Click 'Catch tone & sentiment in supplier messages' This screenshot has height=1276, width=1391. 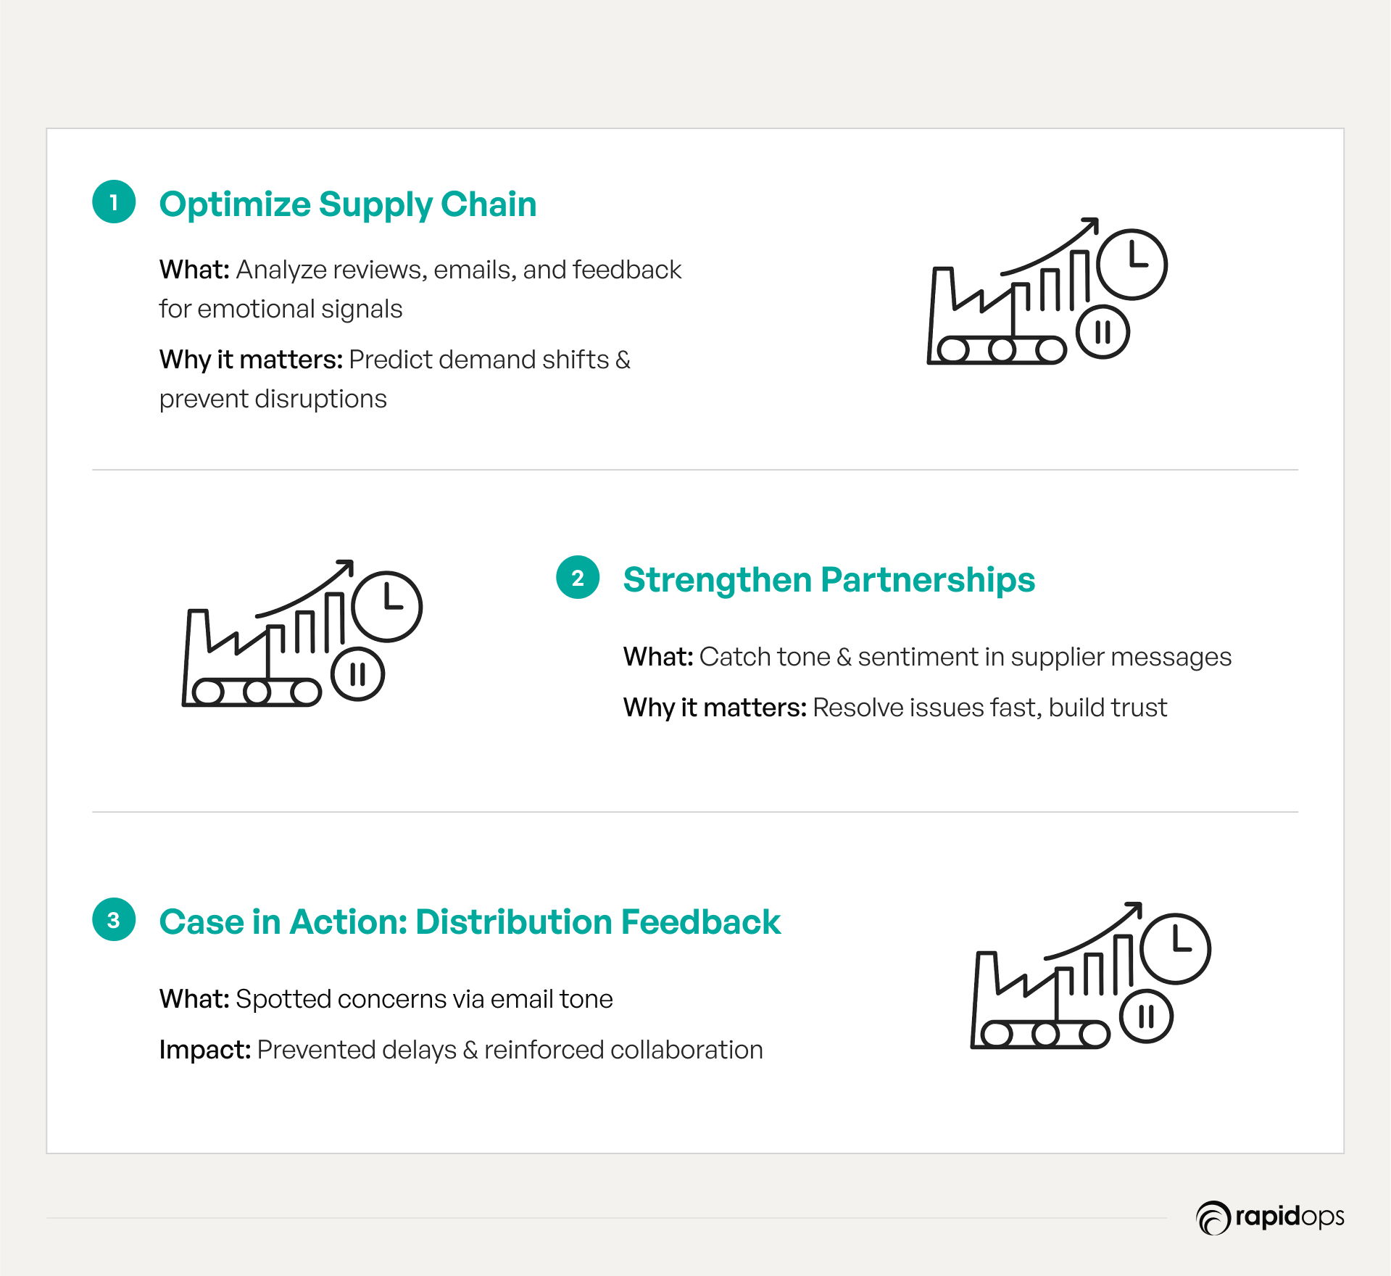point(966,657)
